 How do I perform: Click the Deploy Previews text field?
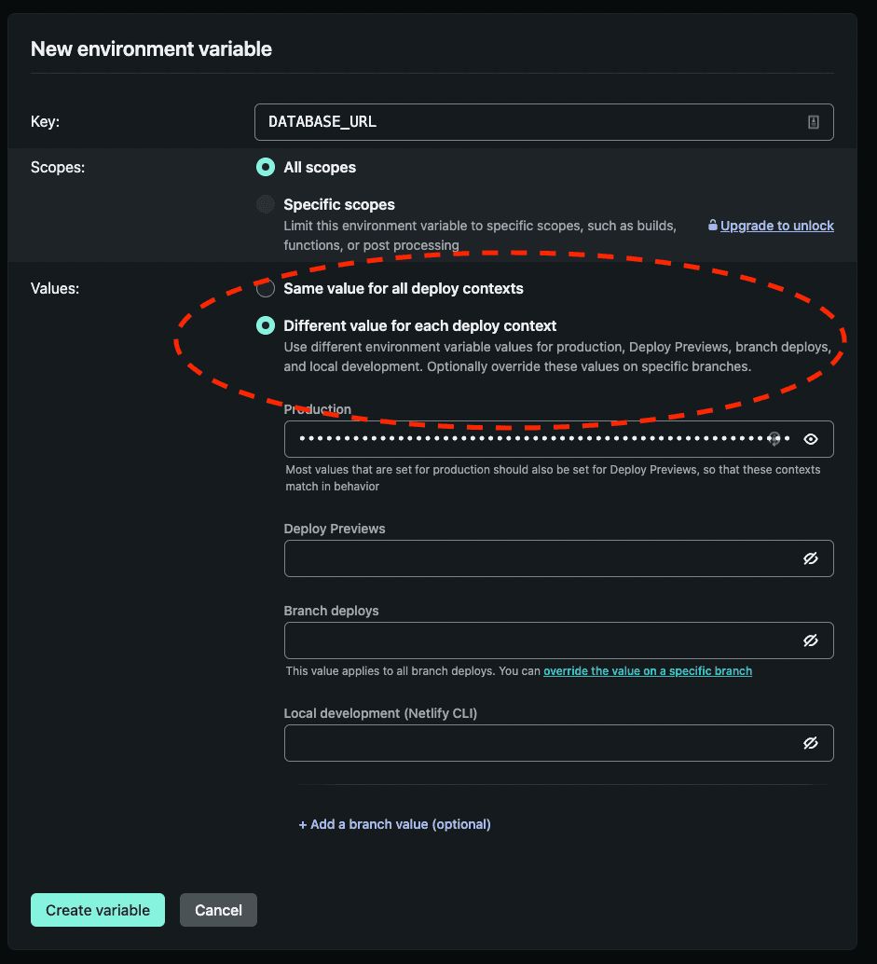541,558
